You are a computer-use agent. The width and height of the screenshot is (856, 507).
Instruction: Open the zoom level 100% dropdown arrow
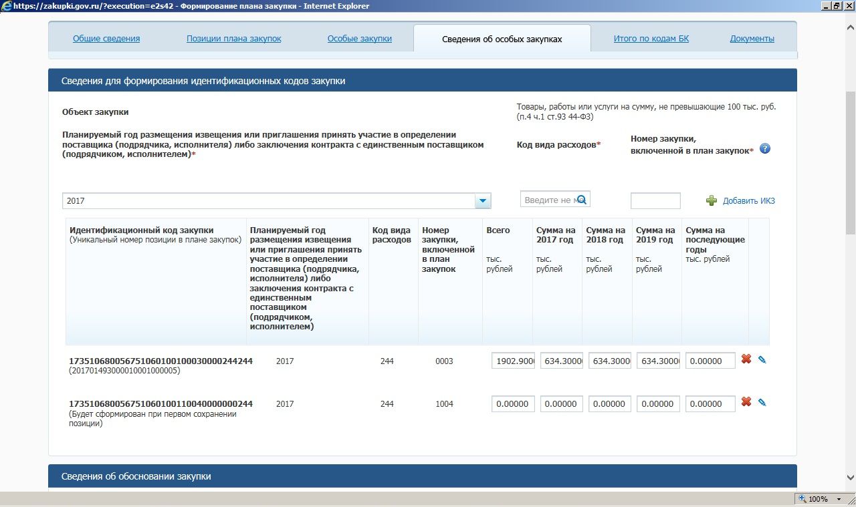(839, 499)
